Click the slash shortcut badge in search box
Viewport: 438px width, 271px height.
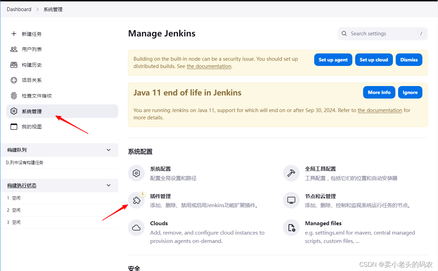click(x=421, y=34)
